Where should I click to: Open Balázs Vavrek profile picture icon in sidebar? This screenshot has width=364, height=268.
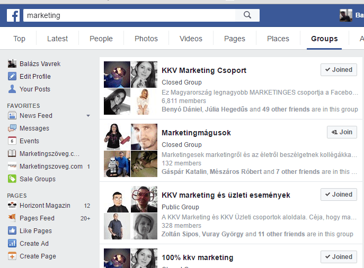[x=12, y=64]
